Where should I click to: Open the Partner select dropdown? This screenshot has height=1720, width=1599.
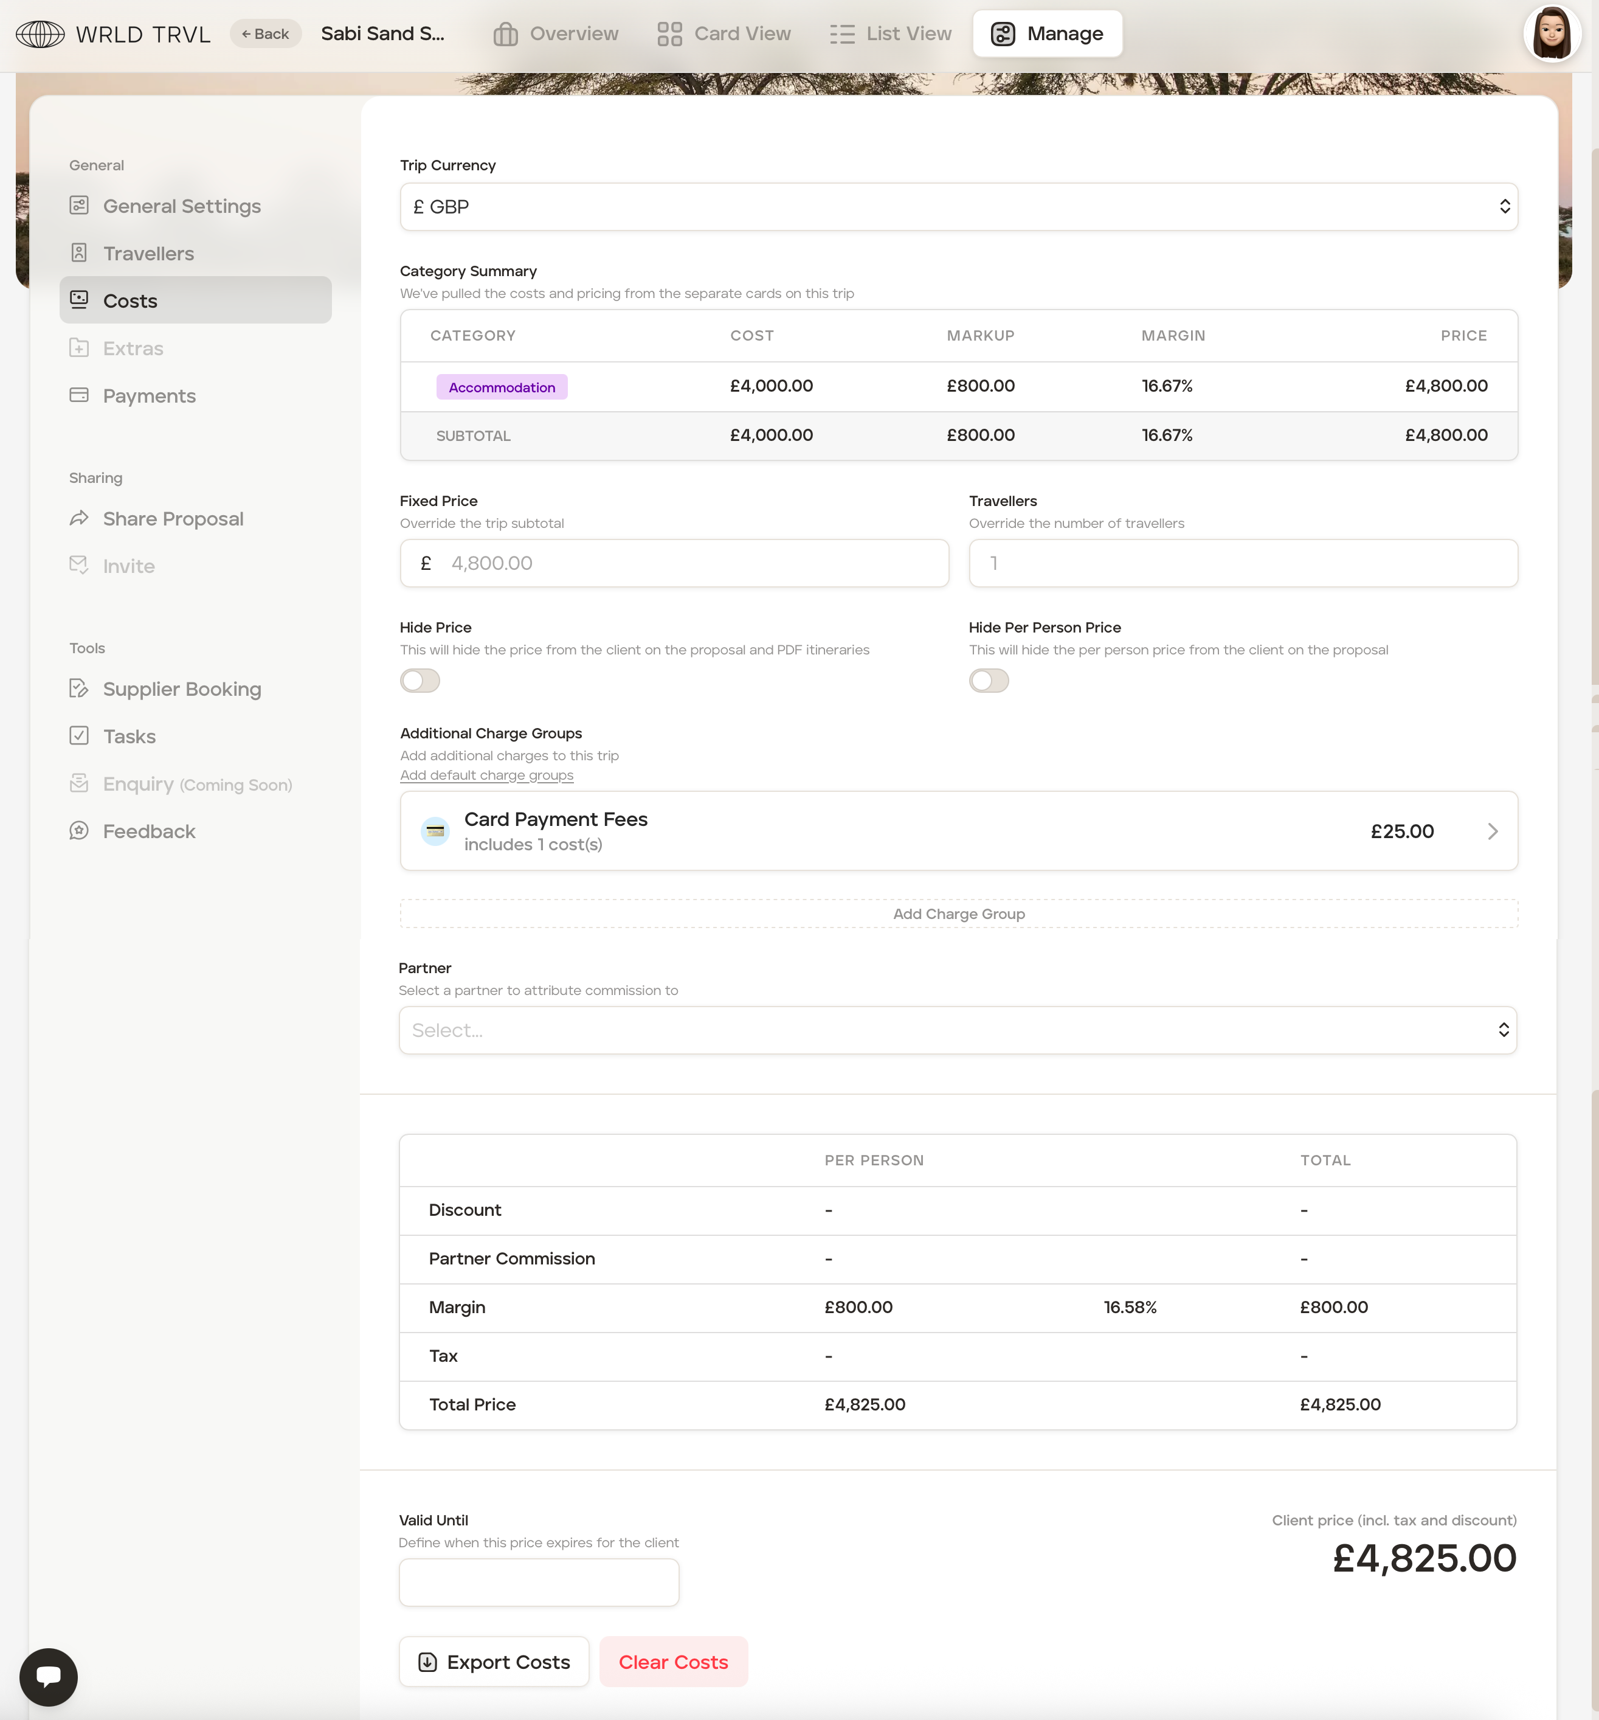(958, 1030)
